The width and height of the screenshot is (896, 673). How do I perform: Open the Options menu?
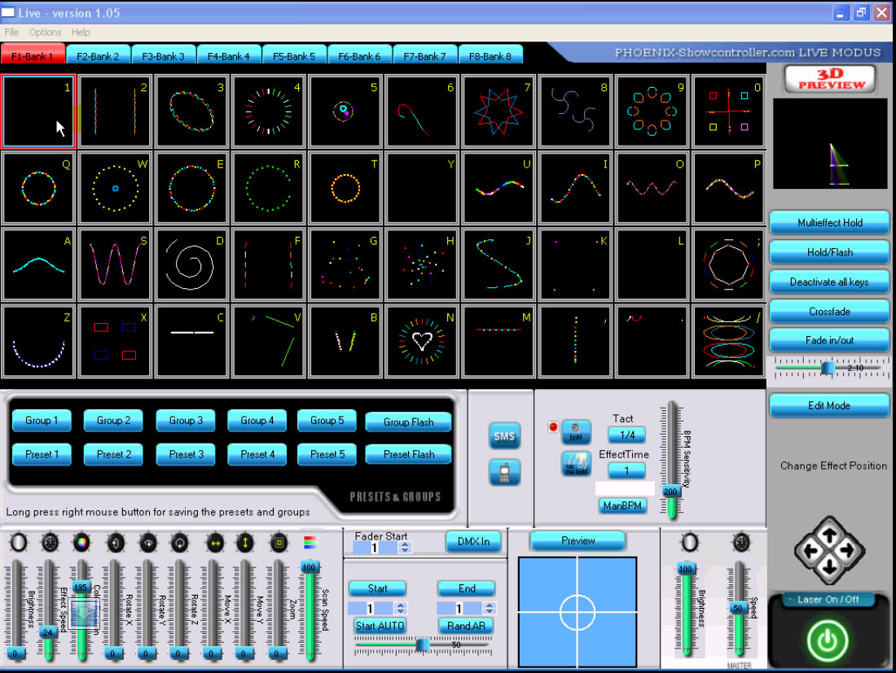45,33
